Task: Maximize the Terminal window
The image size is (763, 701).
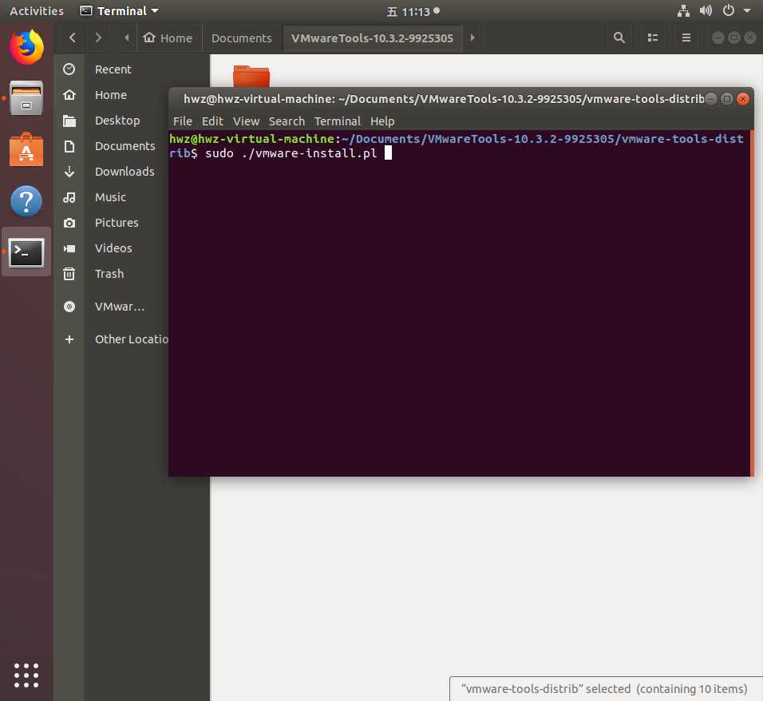Action: [726, 99]
